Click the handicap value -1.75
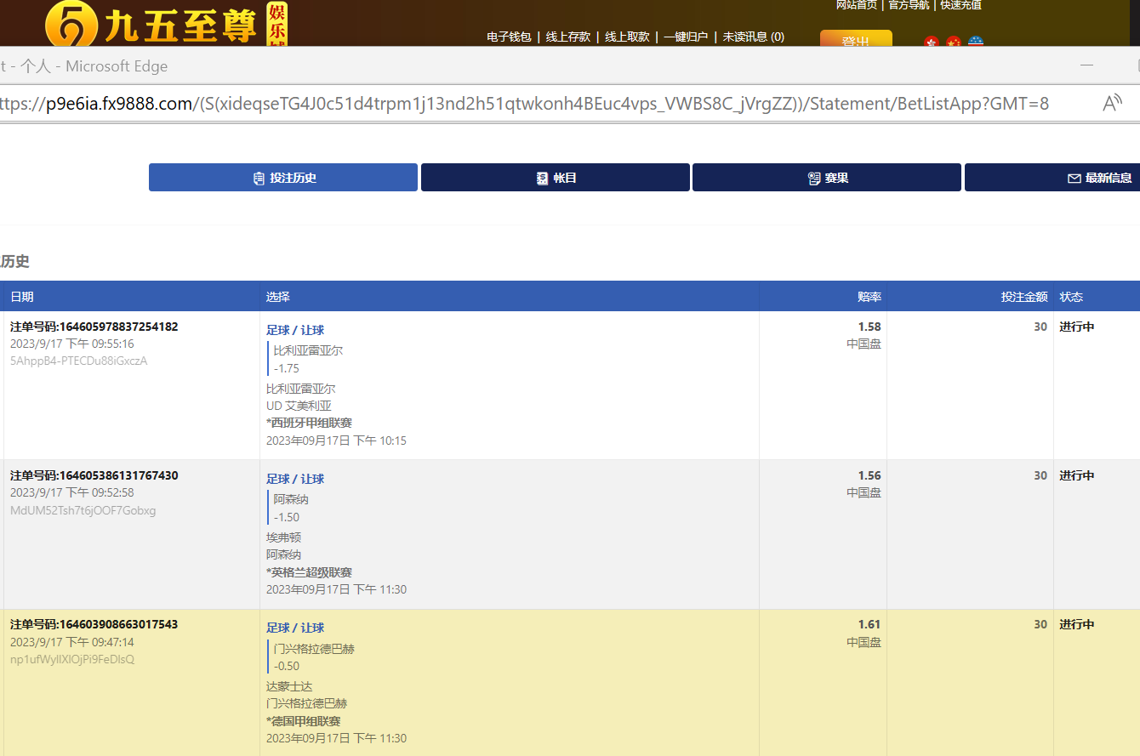Screen dimensions: 1140x756 [x=287, y=368]
